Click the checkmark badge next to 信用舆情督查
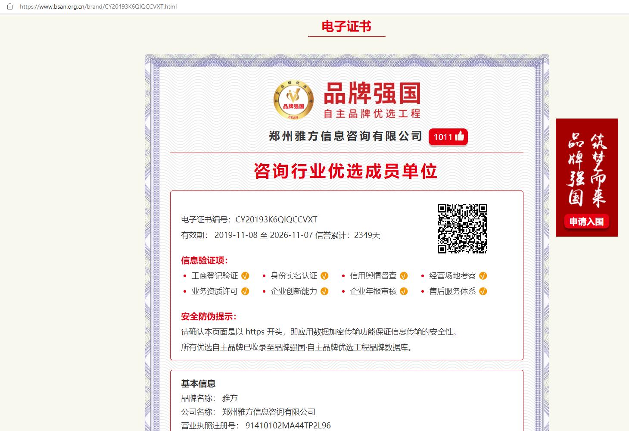629x431 pixels. (x=404, y=276)
